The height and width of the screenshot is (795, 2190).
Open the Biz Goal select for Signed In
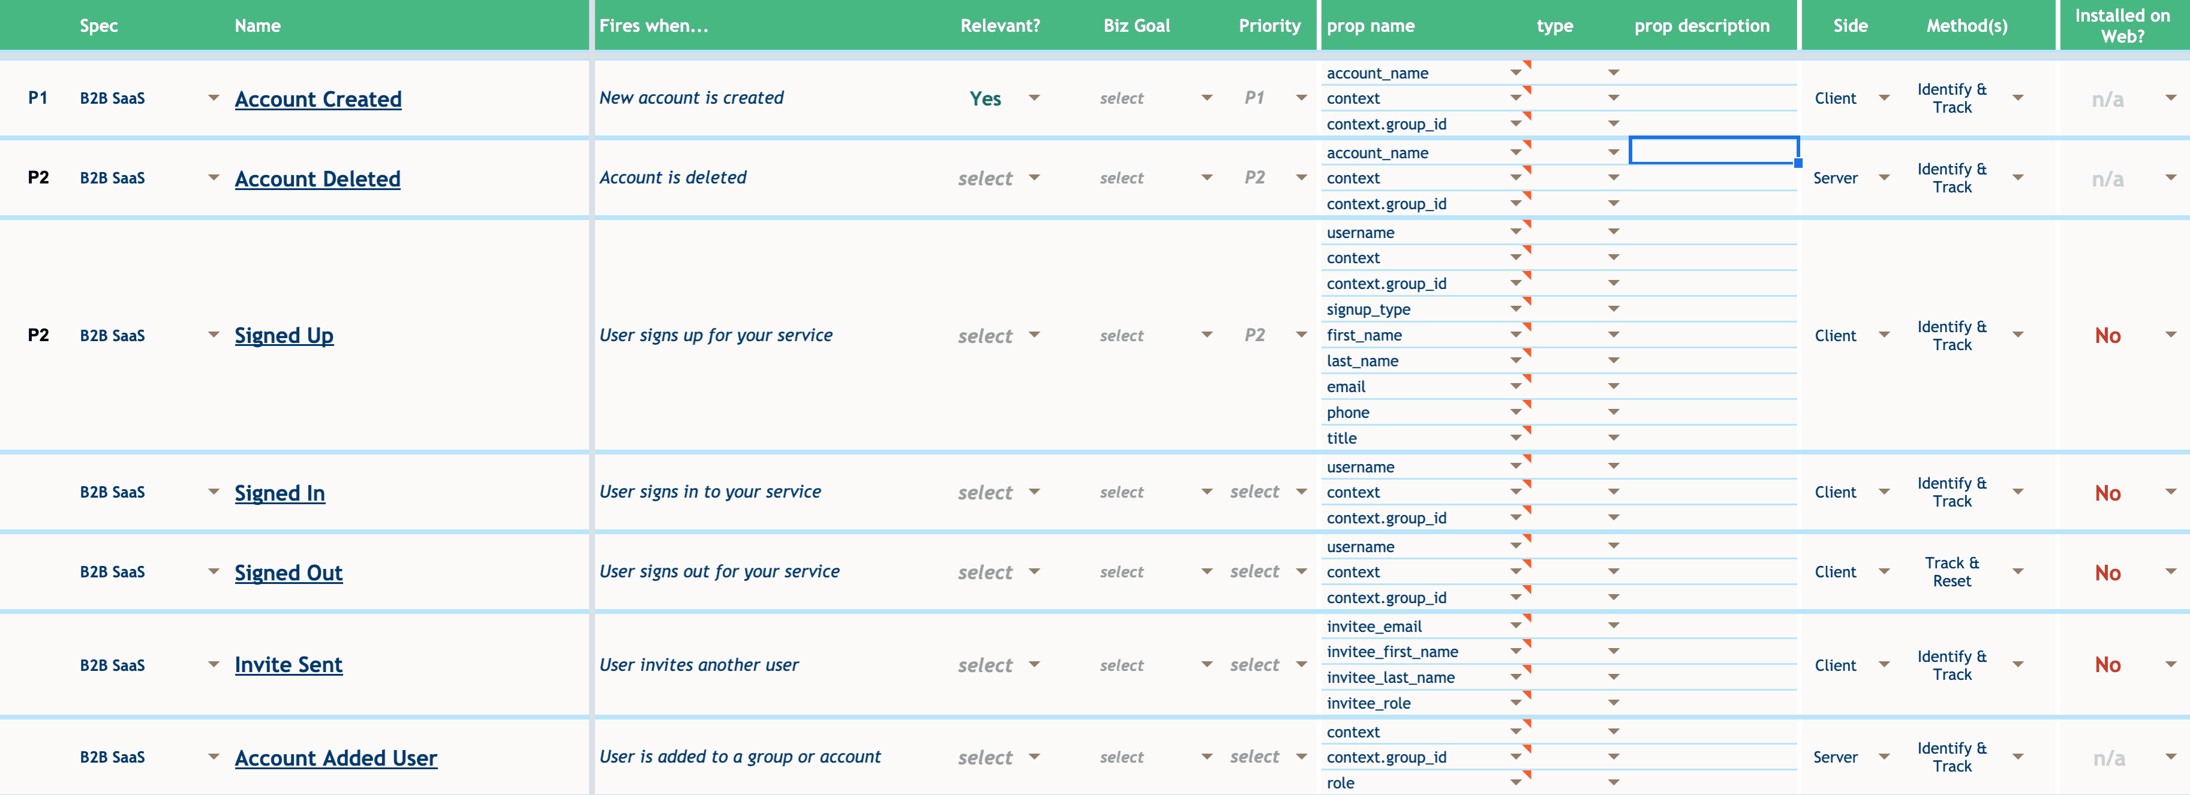click(1207, 492)
